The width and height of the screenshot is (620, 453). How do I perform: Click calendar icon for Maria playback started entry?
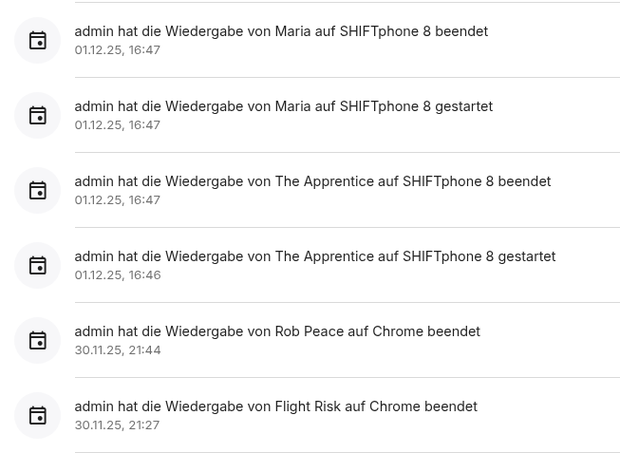click(38, 116)
